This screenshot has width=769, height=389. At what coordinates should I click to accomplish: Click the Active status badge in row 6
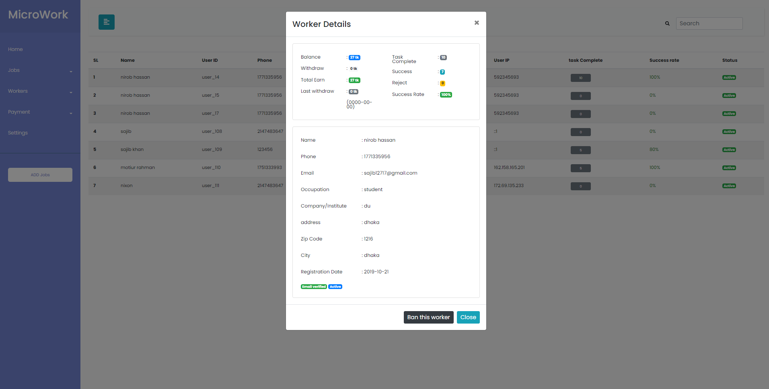729,168
